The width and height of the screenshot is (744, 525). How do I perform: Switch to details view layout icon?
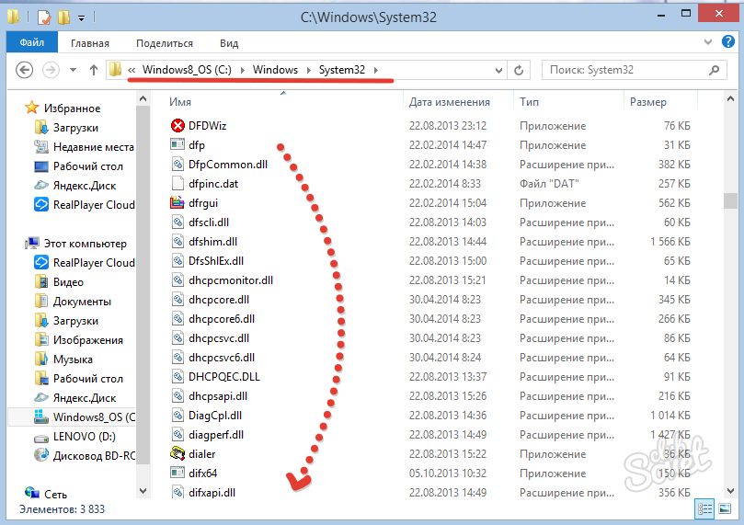(704, 508)
